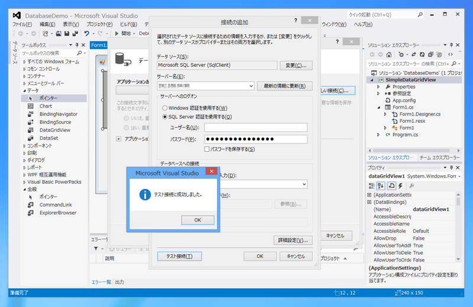Viewport: 473px width, 307px height.
Task: Collapse the 全般 toolbox group
Action: [24, 190]
